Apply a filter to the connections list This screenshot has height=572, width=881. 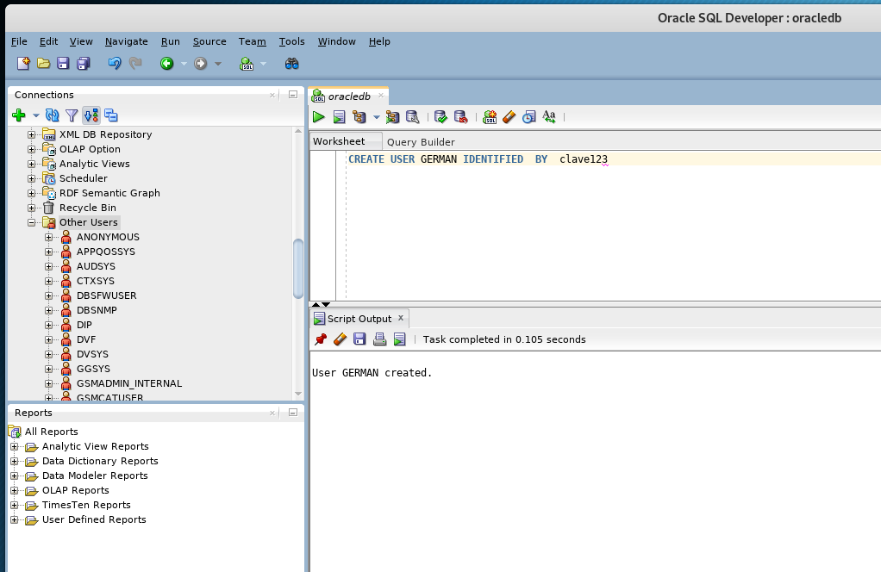coord(72,115)
